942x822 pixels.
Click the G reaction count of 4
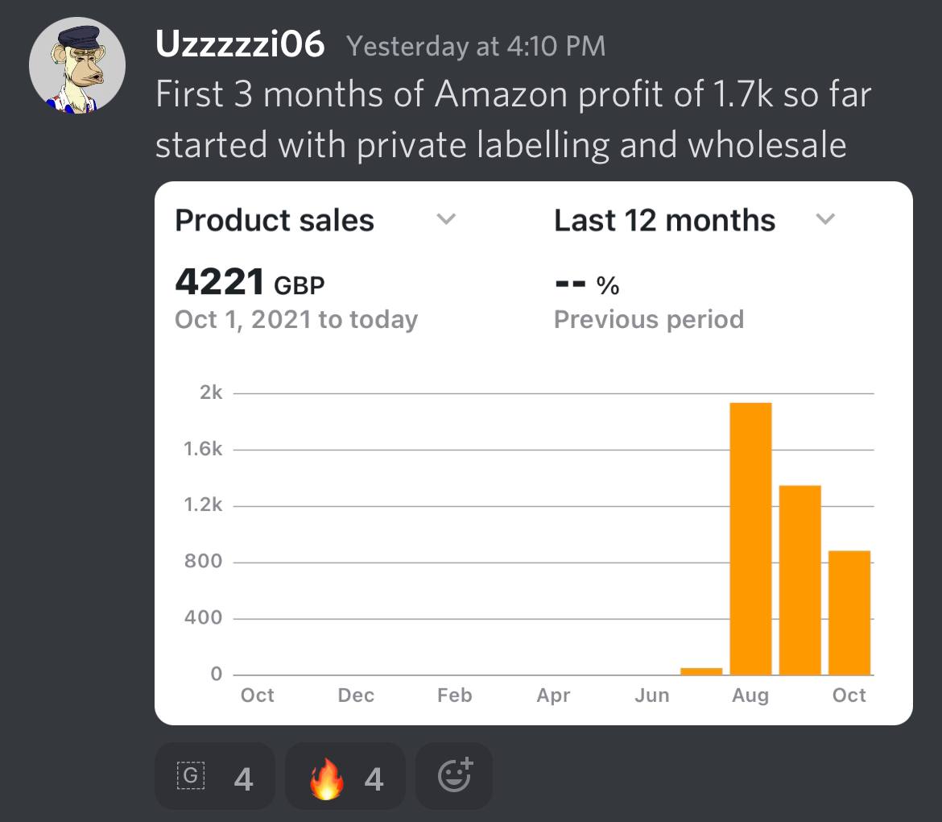point(243,779)
